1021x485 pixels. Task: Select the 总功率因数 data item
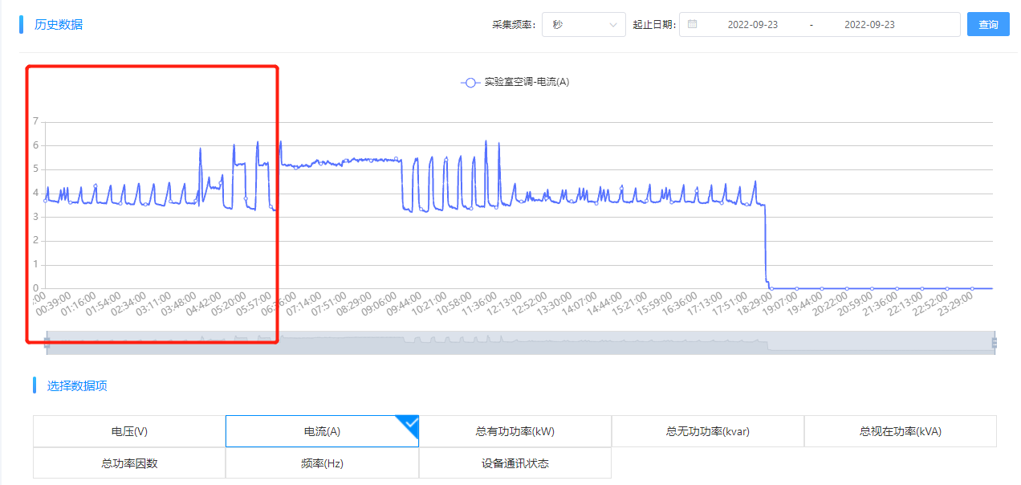pos(129,463)
